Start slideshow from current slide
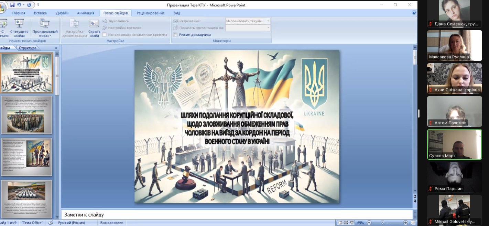489x226 pixels. pos(19,27)
